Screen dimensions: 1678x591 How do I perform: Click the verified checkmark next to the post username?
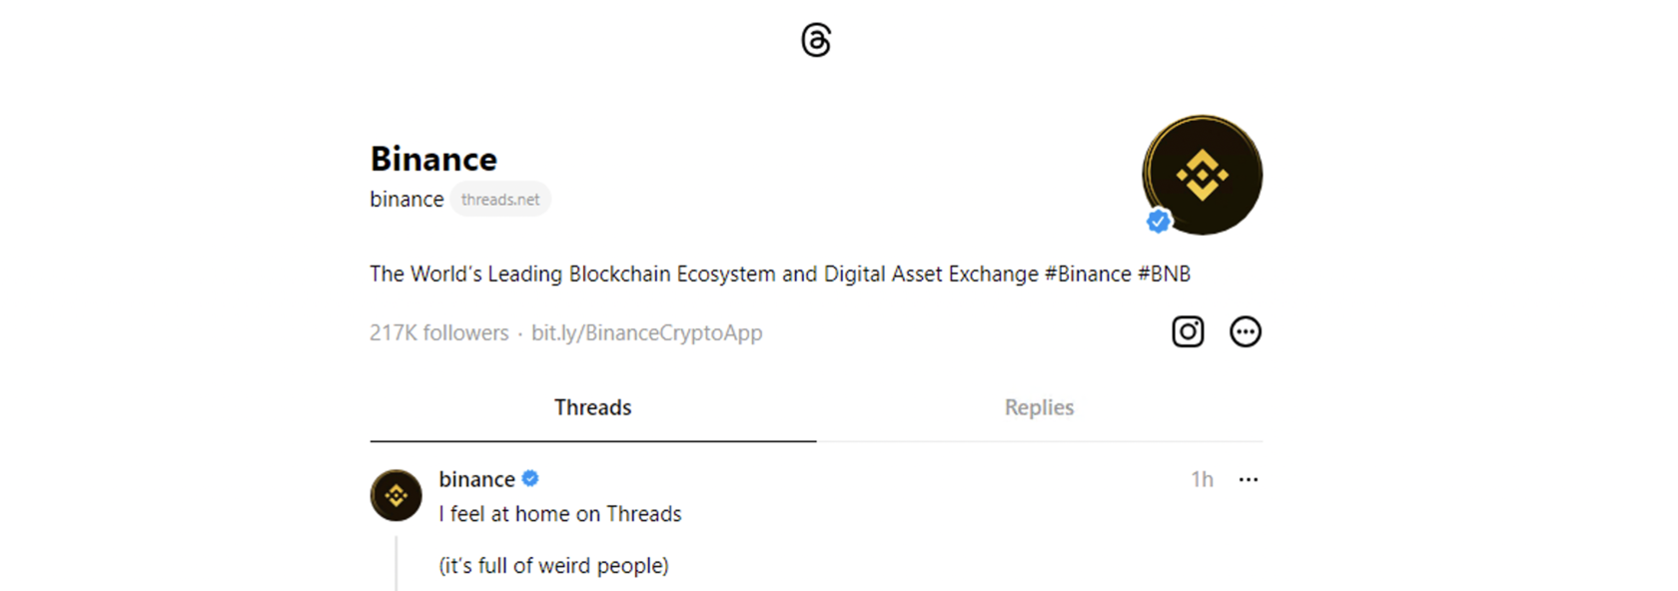point(530,479)
